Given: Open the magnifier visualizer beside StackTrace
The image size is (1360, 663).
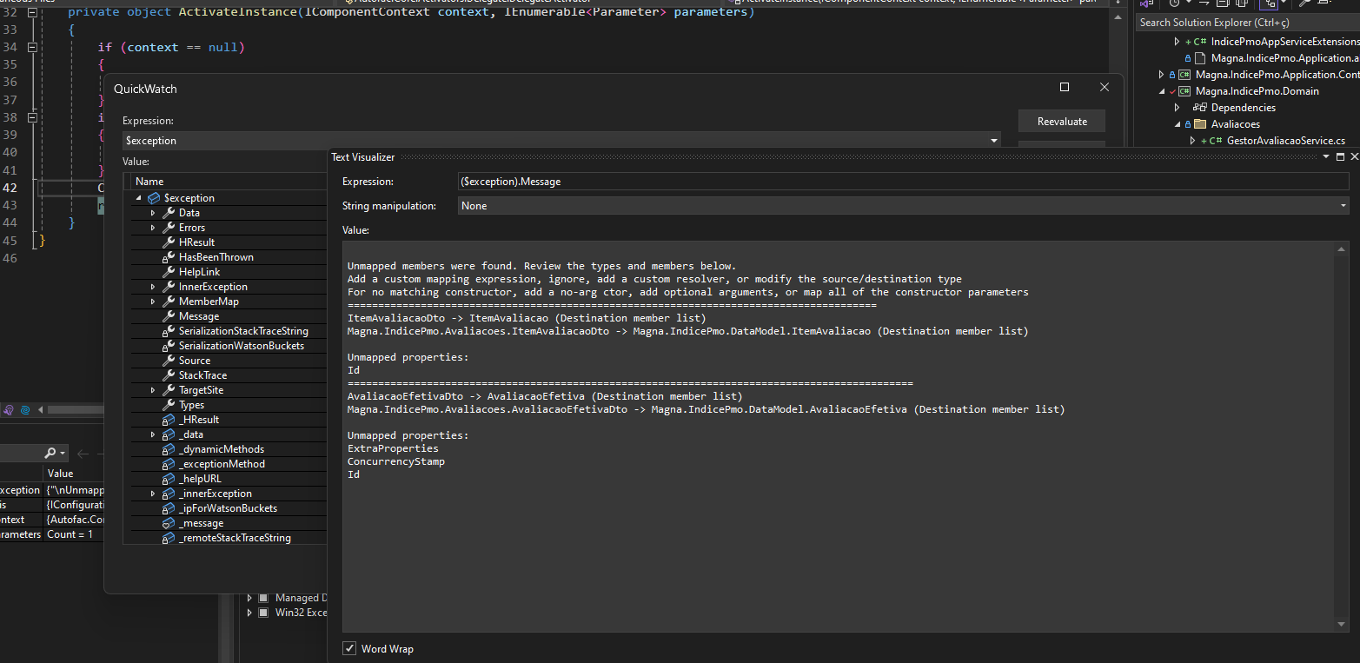Looking at the screenshot, I should [x=335, y=375].
